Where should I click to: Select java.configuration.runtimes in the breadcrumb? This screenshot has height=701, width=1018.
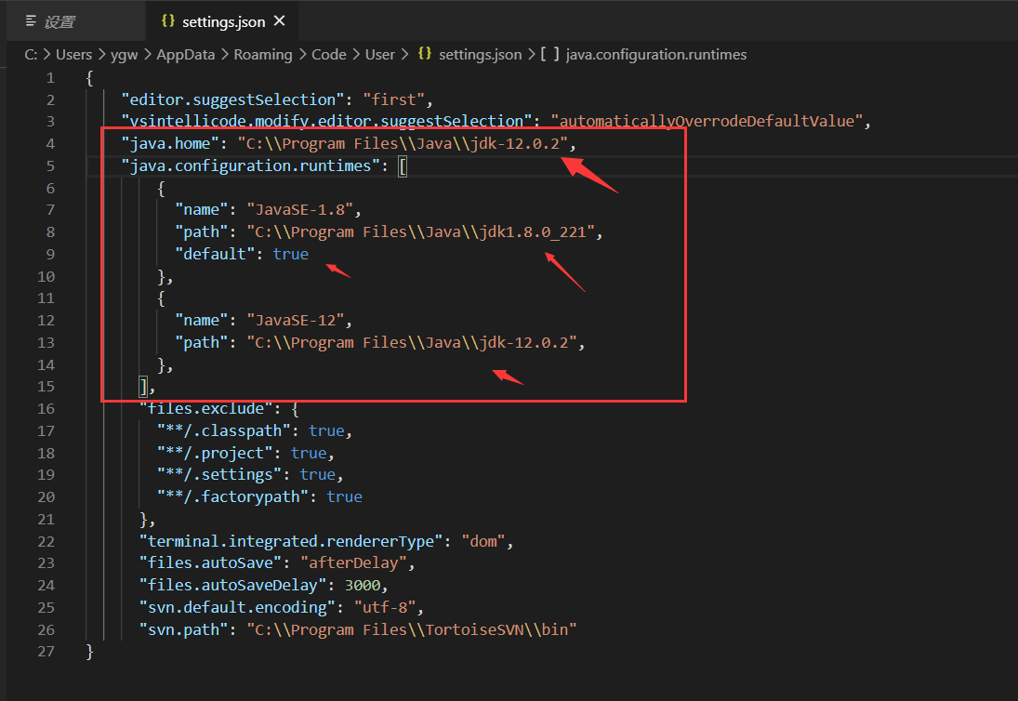(656, 54)
